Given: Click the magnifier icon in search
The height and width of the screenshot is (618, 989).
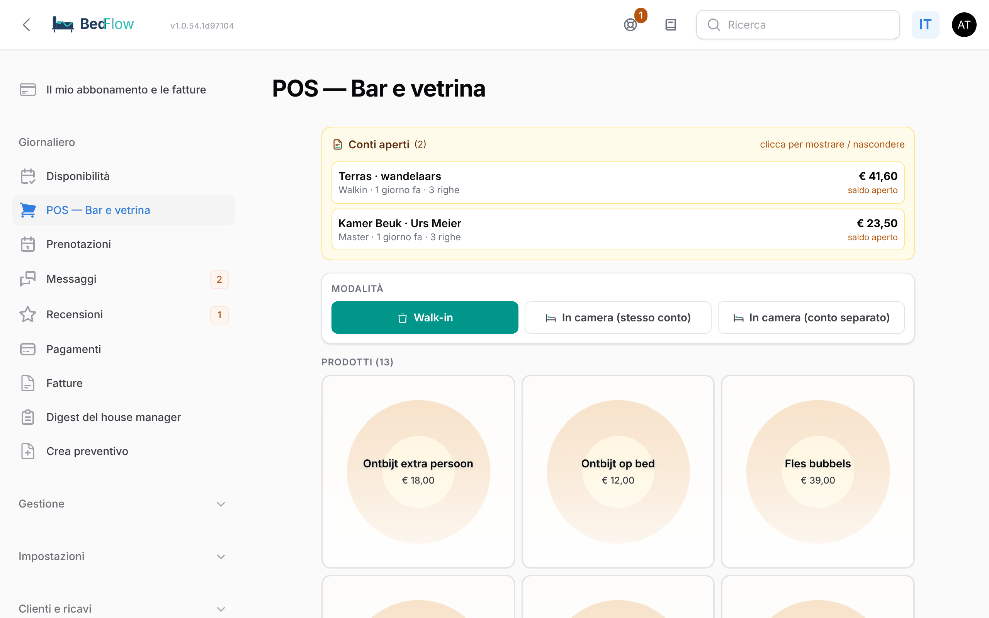Looking at the screenshot, I should 714,25.
